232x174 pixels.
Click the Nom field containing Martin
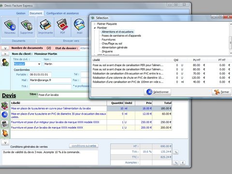66,64
